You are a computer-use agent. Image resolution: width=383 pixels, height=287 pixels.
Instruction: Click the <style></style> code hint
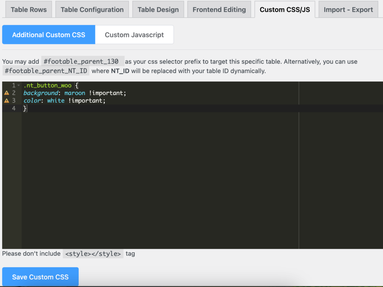[93, 254]
